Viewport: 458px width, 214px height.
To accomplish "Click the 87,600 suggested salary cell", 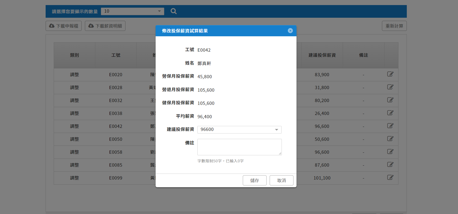I will point(322,165).
